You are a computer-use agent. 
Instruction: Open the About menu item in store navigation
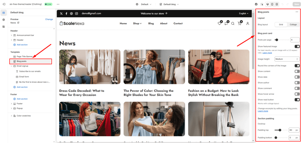tap(164, 23)
